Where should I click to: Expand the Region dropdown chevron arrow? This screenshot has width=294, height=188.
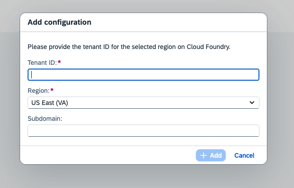252,103
